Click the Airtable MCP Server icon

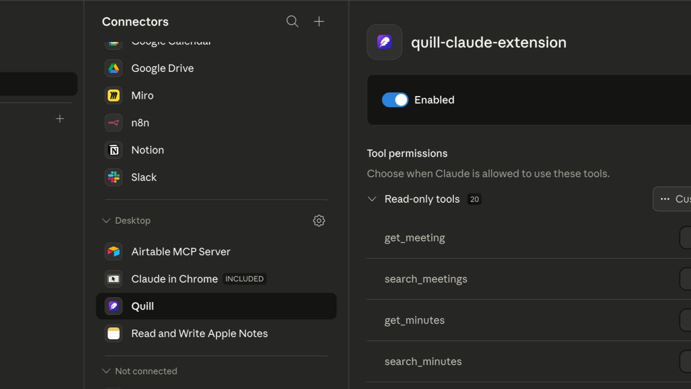pos(113,252)
